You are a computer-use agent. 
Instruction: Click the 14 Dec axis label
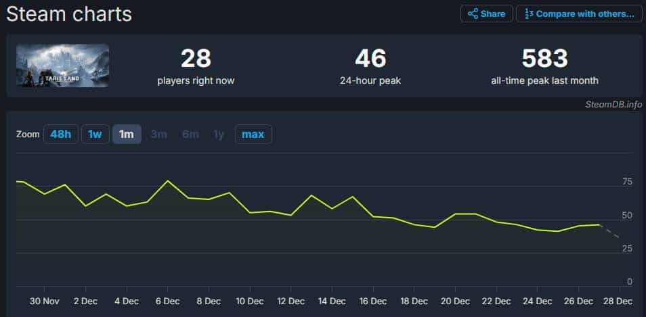332,301
